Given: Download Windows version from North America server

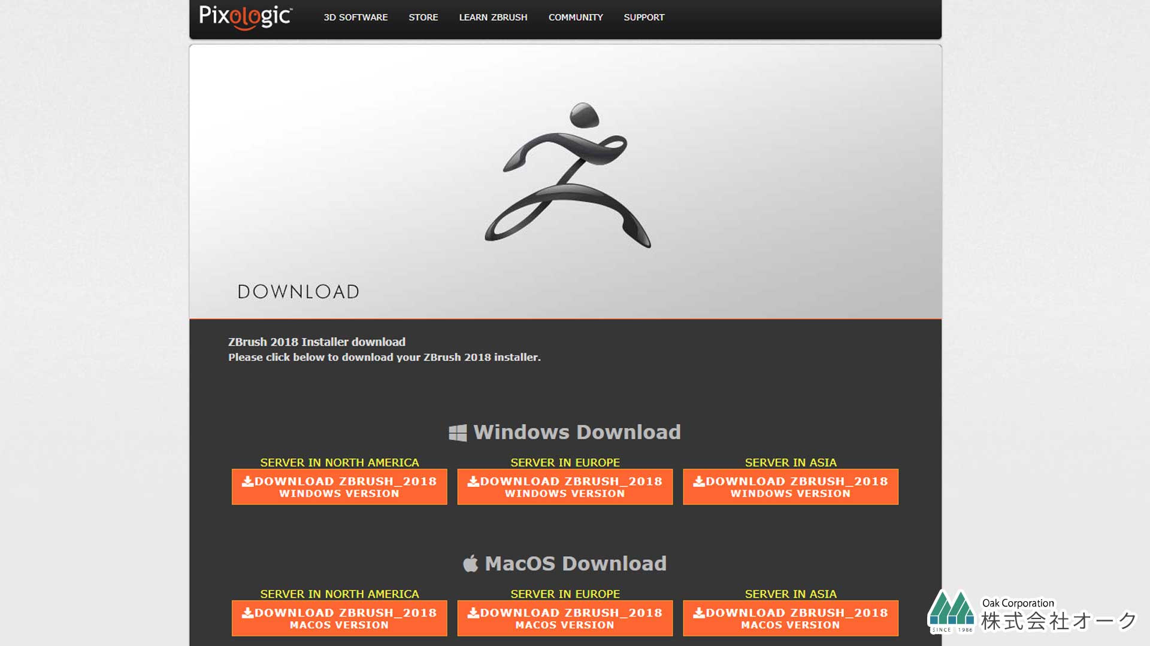Looking at the screenshot, I should tap(340, 487).
